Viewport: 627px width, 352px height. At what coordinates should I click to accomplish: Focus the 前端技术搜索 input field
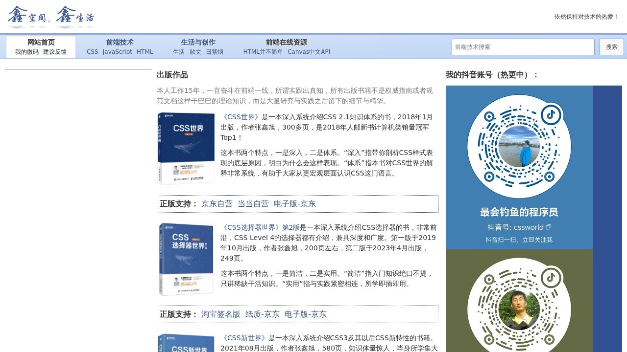pyautogui.click(x=523, y=47)
